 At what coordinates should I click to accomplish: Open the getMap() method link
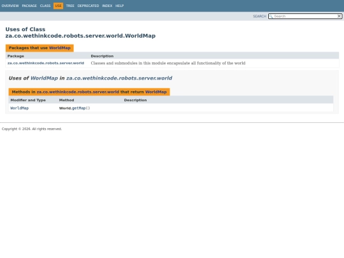[81, 108]
